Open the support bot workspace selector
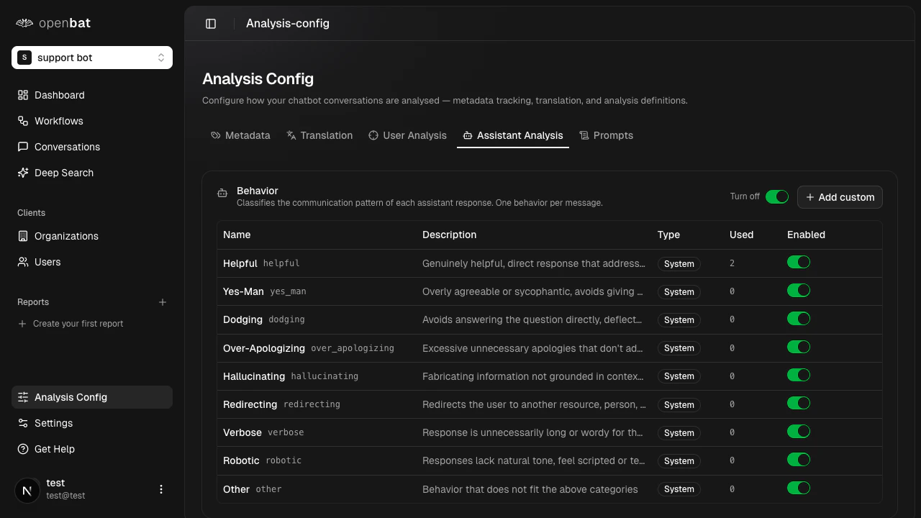The image size is (921, 518). (91, 57)
